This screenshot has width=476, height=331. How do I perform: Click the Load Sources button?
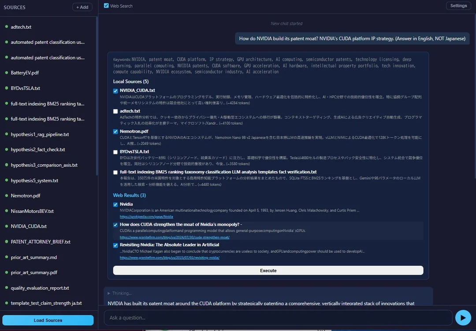coord(48,320)
